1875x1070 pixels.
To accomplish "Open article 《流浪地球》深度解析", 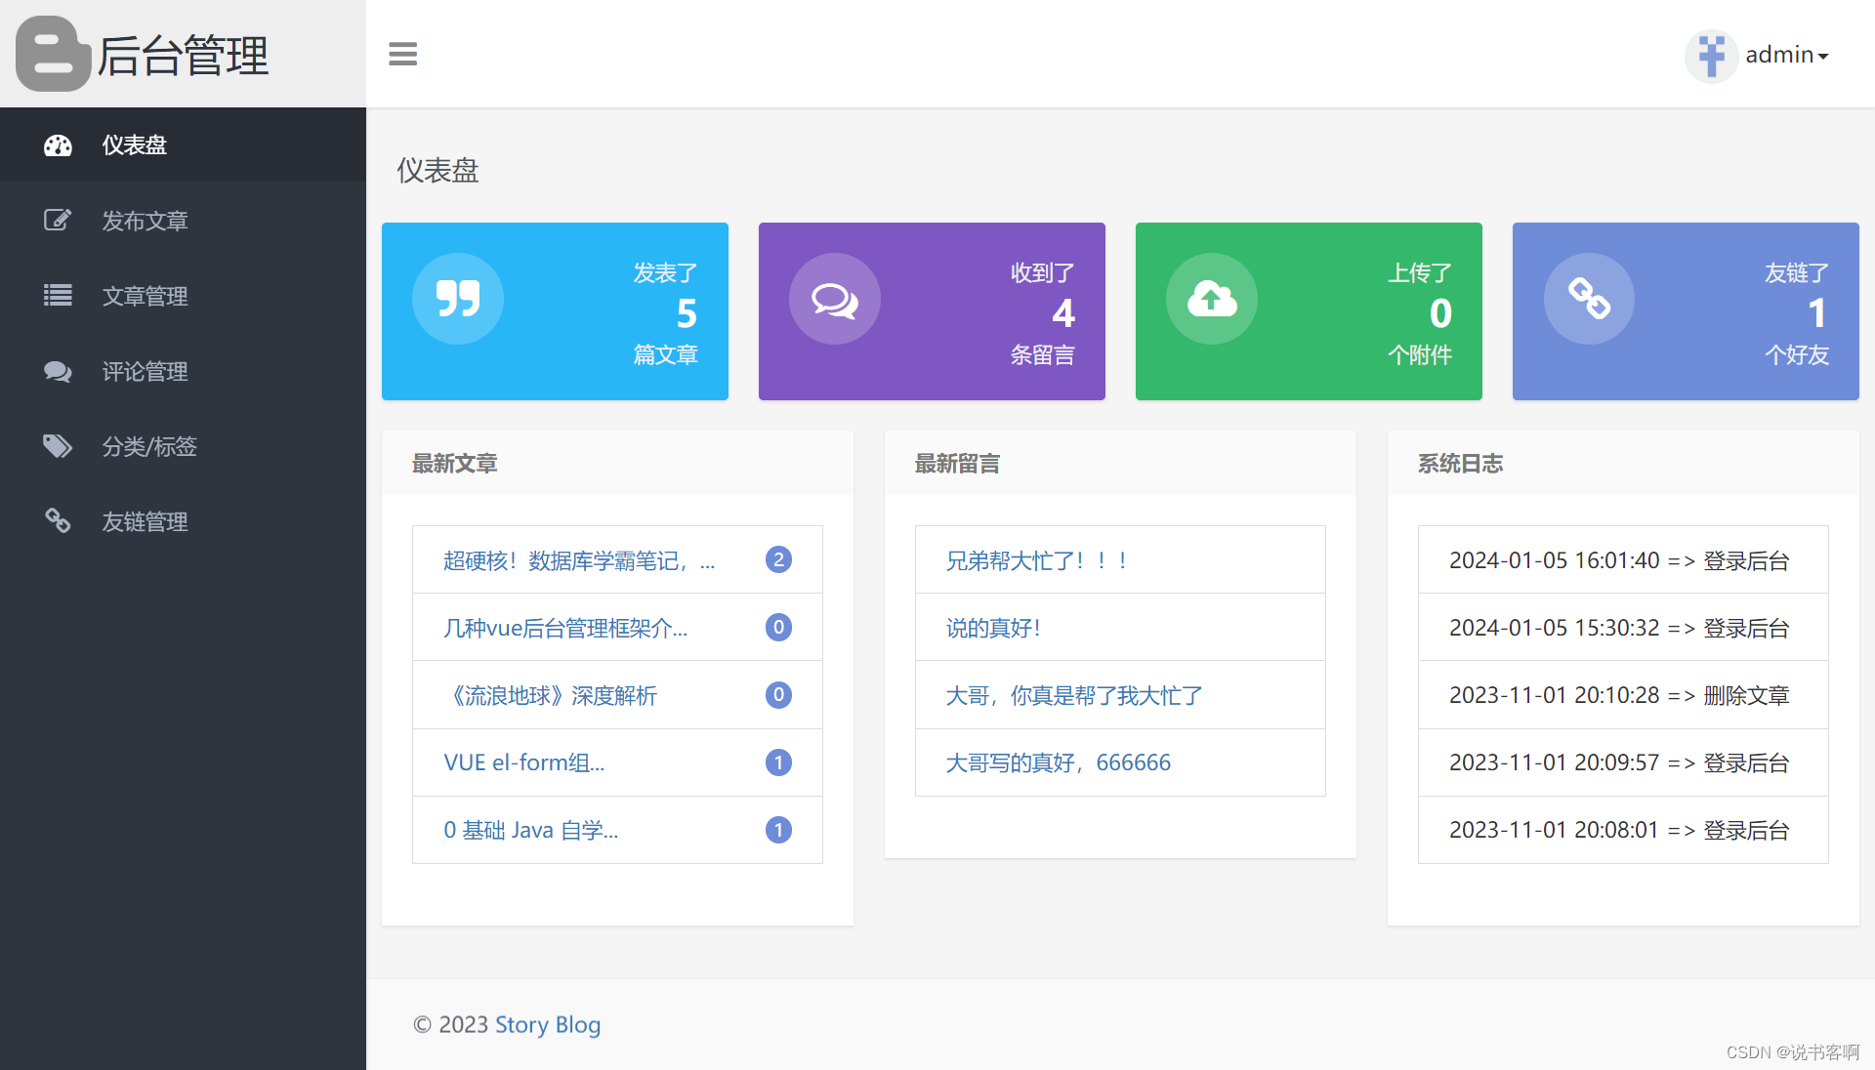I will coord(550,695).
